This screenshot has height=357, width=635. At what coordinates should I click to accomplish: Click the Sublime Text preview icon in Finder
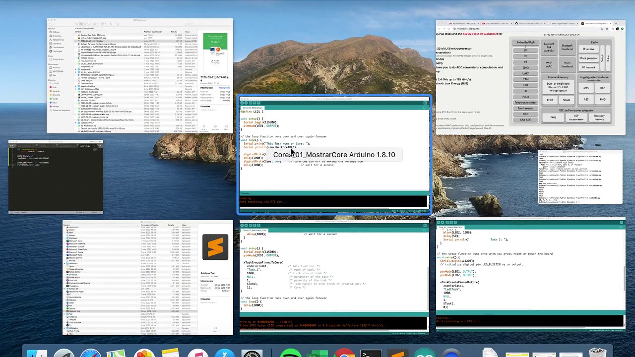[215, 246]
